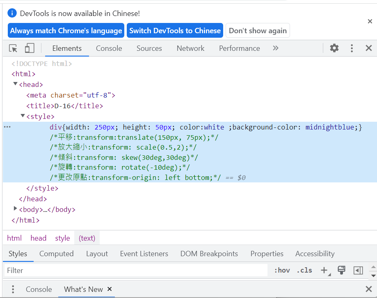Open DevTools settings gear
Image resolution: width=377 pixels, height=298 pixels.
point(334,48)
